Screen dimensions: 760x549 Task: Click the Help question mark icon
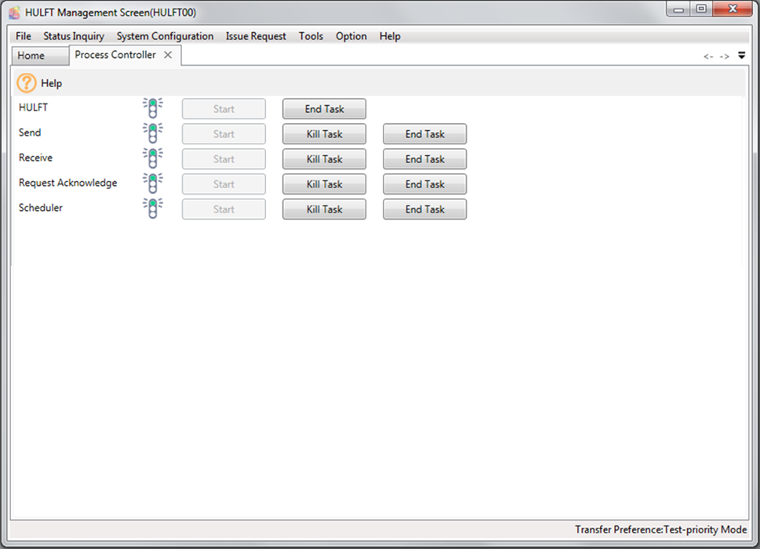click(x=27, y=83)
